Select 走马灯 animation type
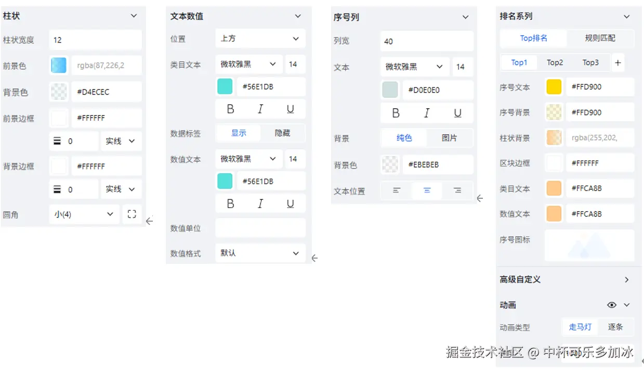Screen dimensions: 644x370 [580, 327]
